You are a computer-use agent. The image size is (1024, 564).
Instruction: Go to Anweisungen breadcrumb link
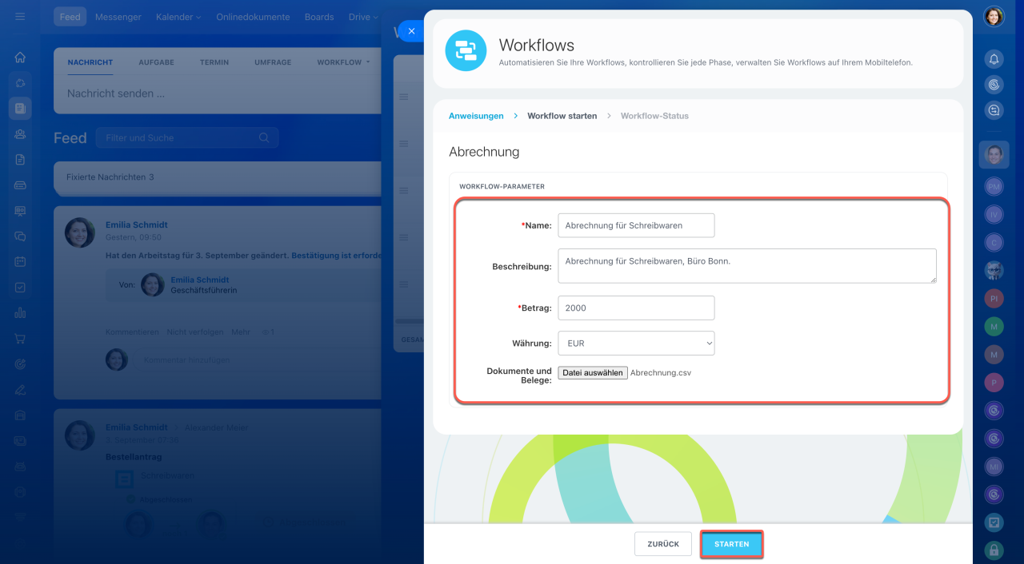pos(476,116)
